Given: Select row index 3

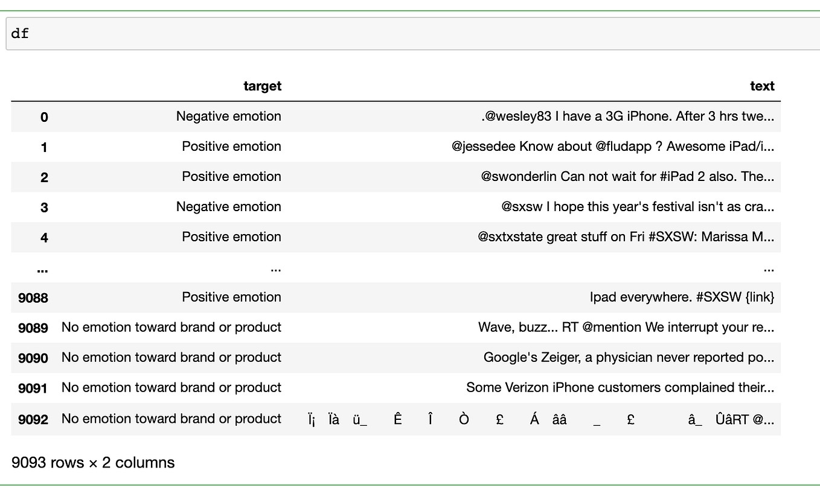Looking at the screenshot, I should click(x=44, y=208).
